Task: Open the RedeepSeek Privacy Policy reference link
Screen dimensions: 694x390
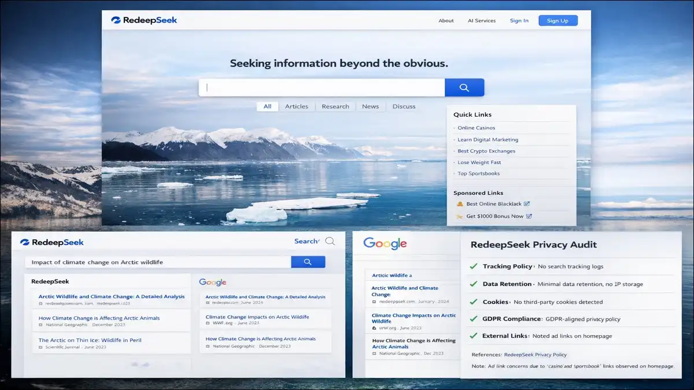Action: pyautogui.click(x=536, y=355)
